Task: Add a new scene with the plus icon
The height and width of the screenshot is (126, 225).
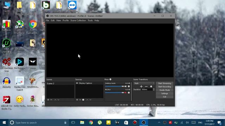Action: click(x=48, y=100)
